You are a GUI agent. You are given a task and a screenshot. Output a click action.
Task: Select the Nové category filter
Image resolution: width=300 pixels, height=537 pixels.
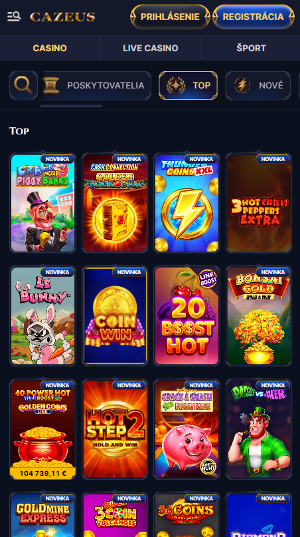coord(258,85)
